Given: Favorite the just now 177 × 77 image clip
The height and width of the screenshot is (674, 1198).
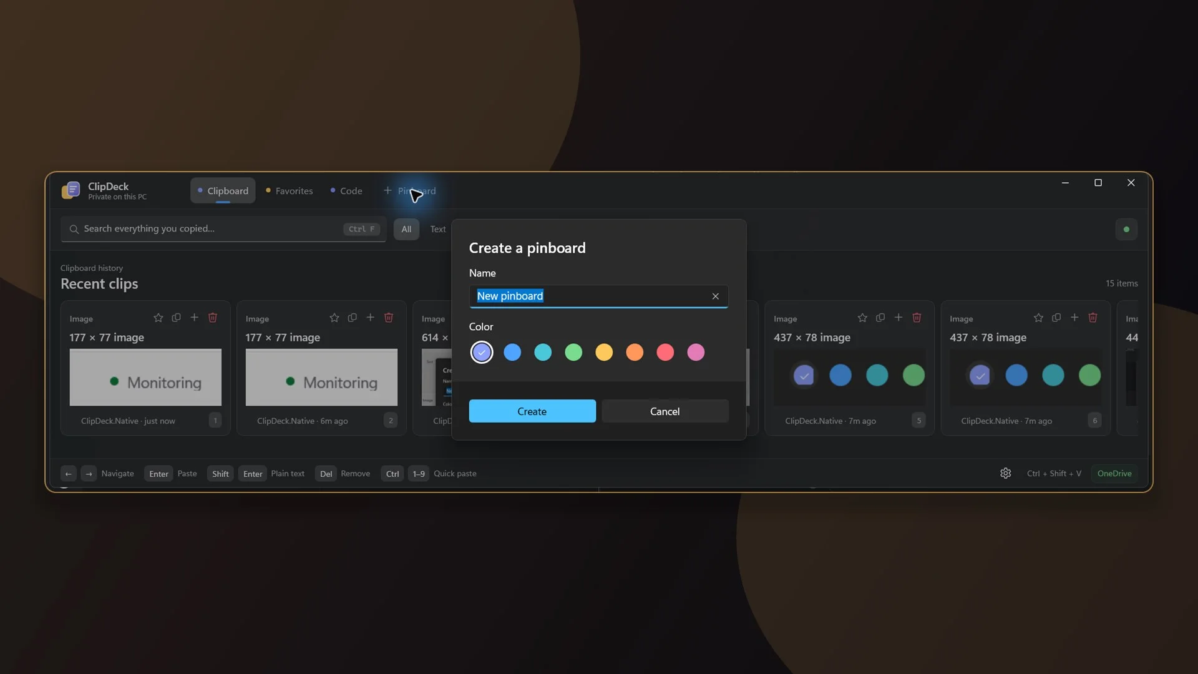Looking at the screenshot, I should pyautogui.click(x=158, y=318).
